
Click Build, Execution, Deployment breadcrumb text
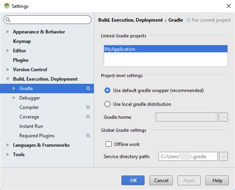pyautogui.click(x=130, y=20)
